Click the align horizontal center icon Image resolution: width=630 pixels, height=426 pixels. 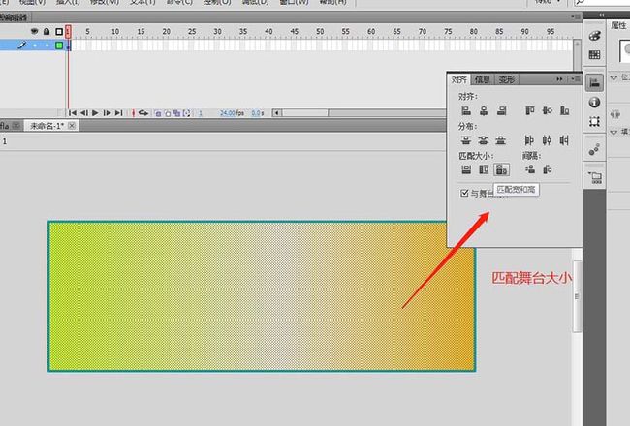(484, 110)
